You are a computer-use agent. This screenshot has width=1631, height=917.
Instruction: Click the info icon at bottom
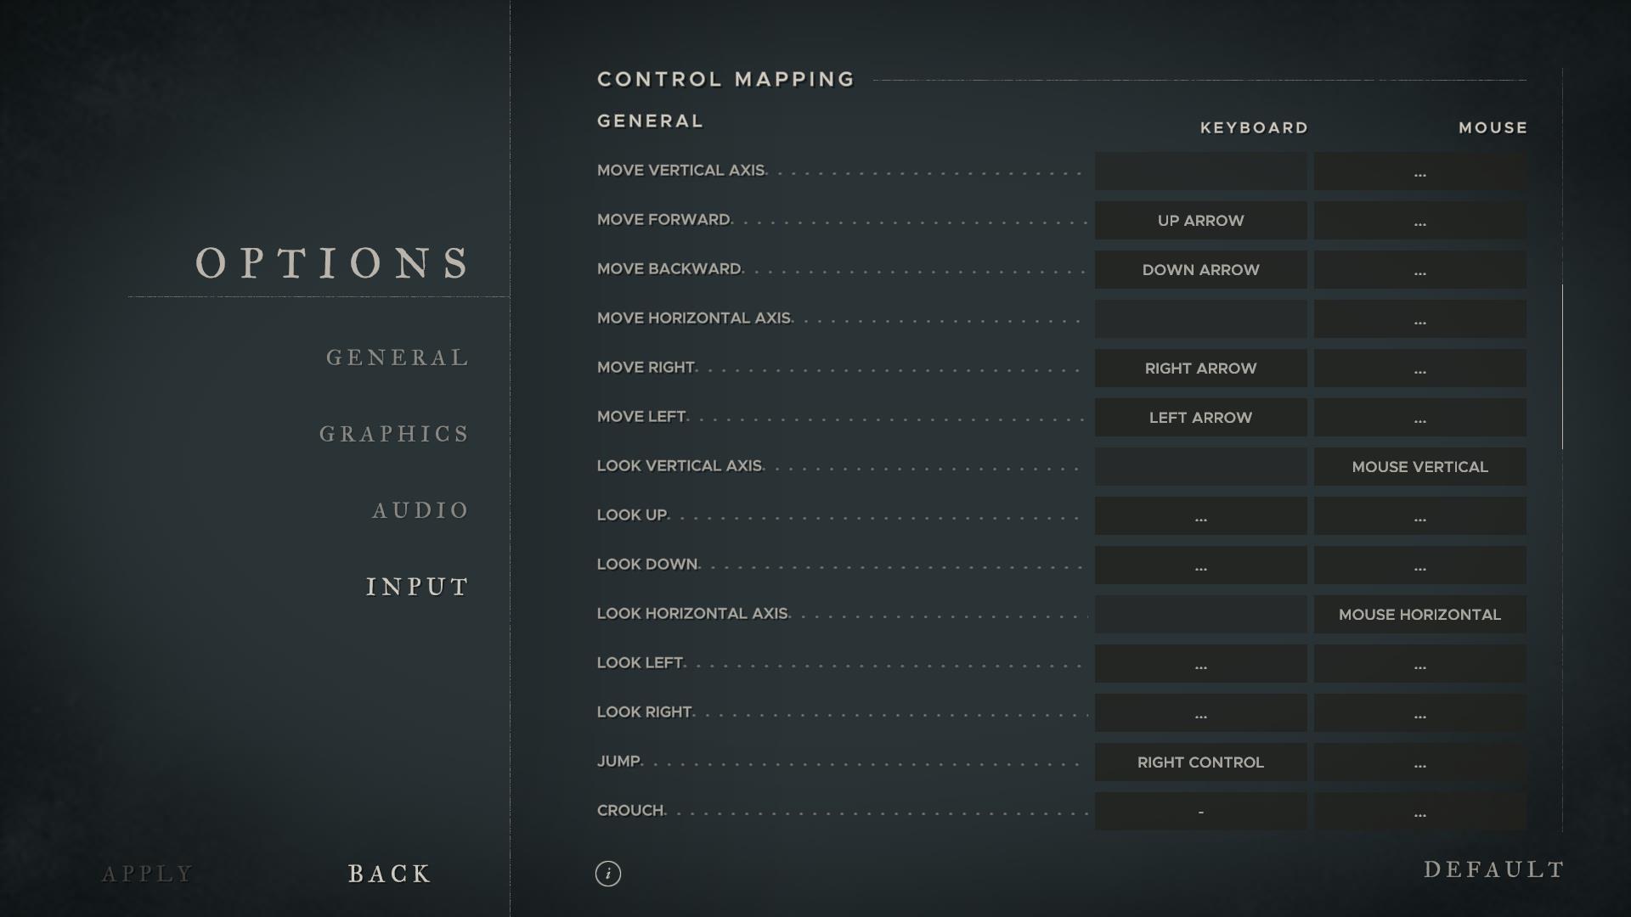pos(607,873)
